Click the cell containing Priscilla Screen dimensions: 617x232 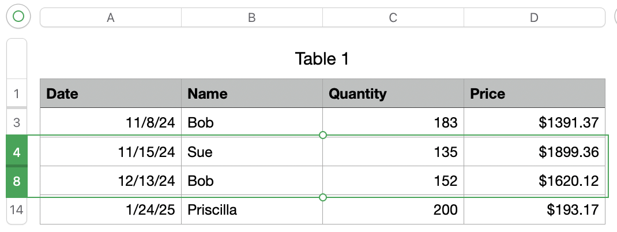click(251, 210)
